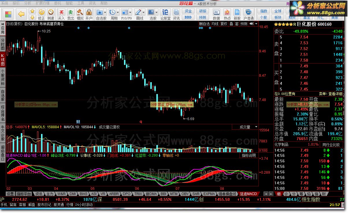The image size is (348, 213).
Task: Click the 研报 button
Action: (x=203, y=11)
